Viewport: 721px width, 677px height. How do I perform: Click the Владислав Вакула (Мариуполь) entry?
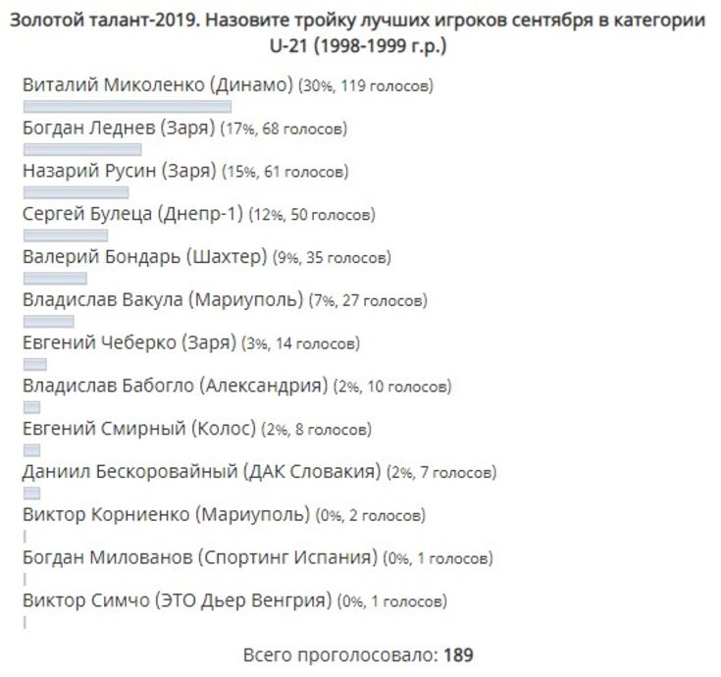pyautogui.click(x=163, y=300)
